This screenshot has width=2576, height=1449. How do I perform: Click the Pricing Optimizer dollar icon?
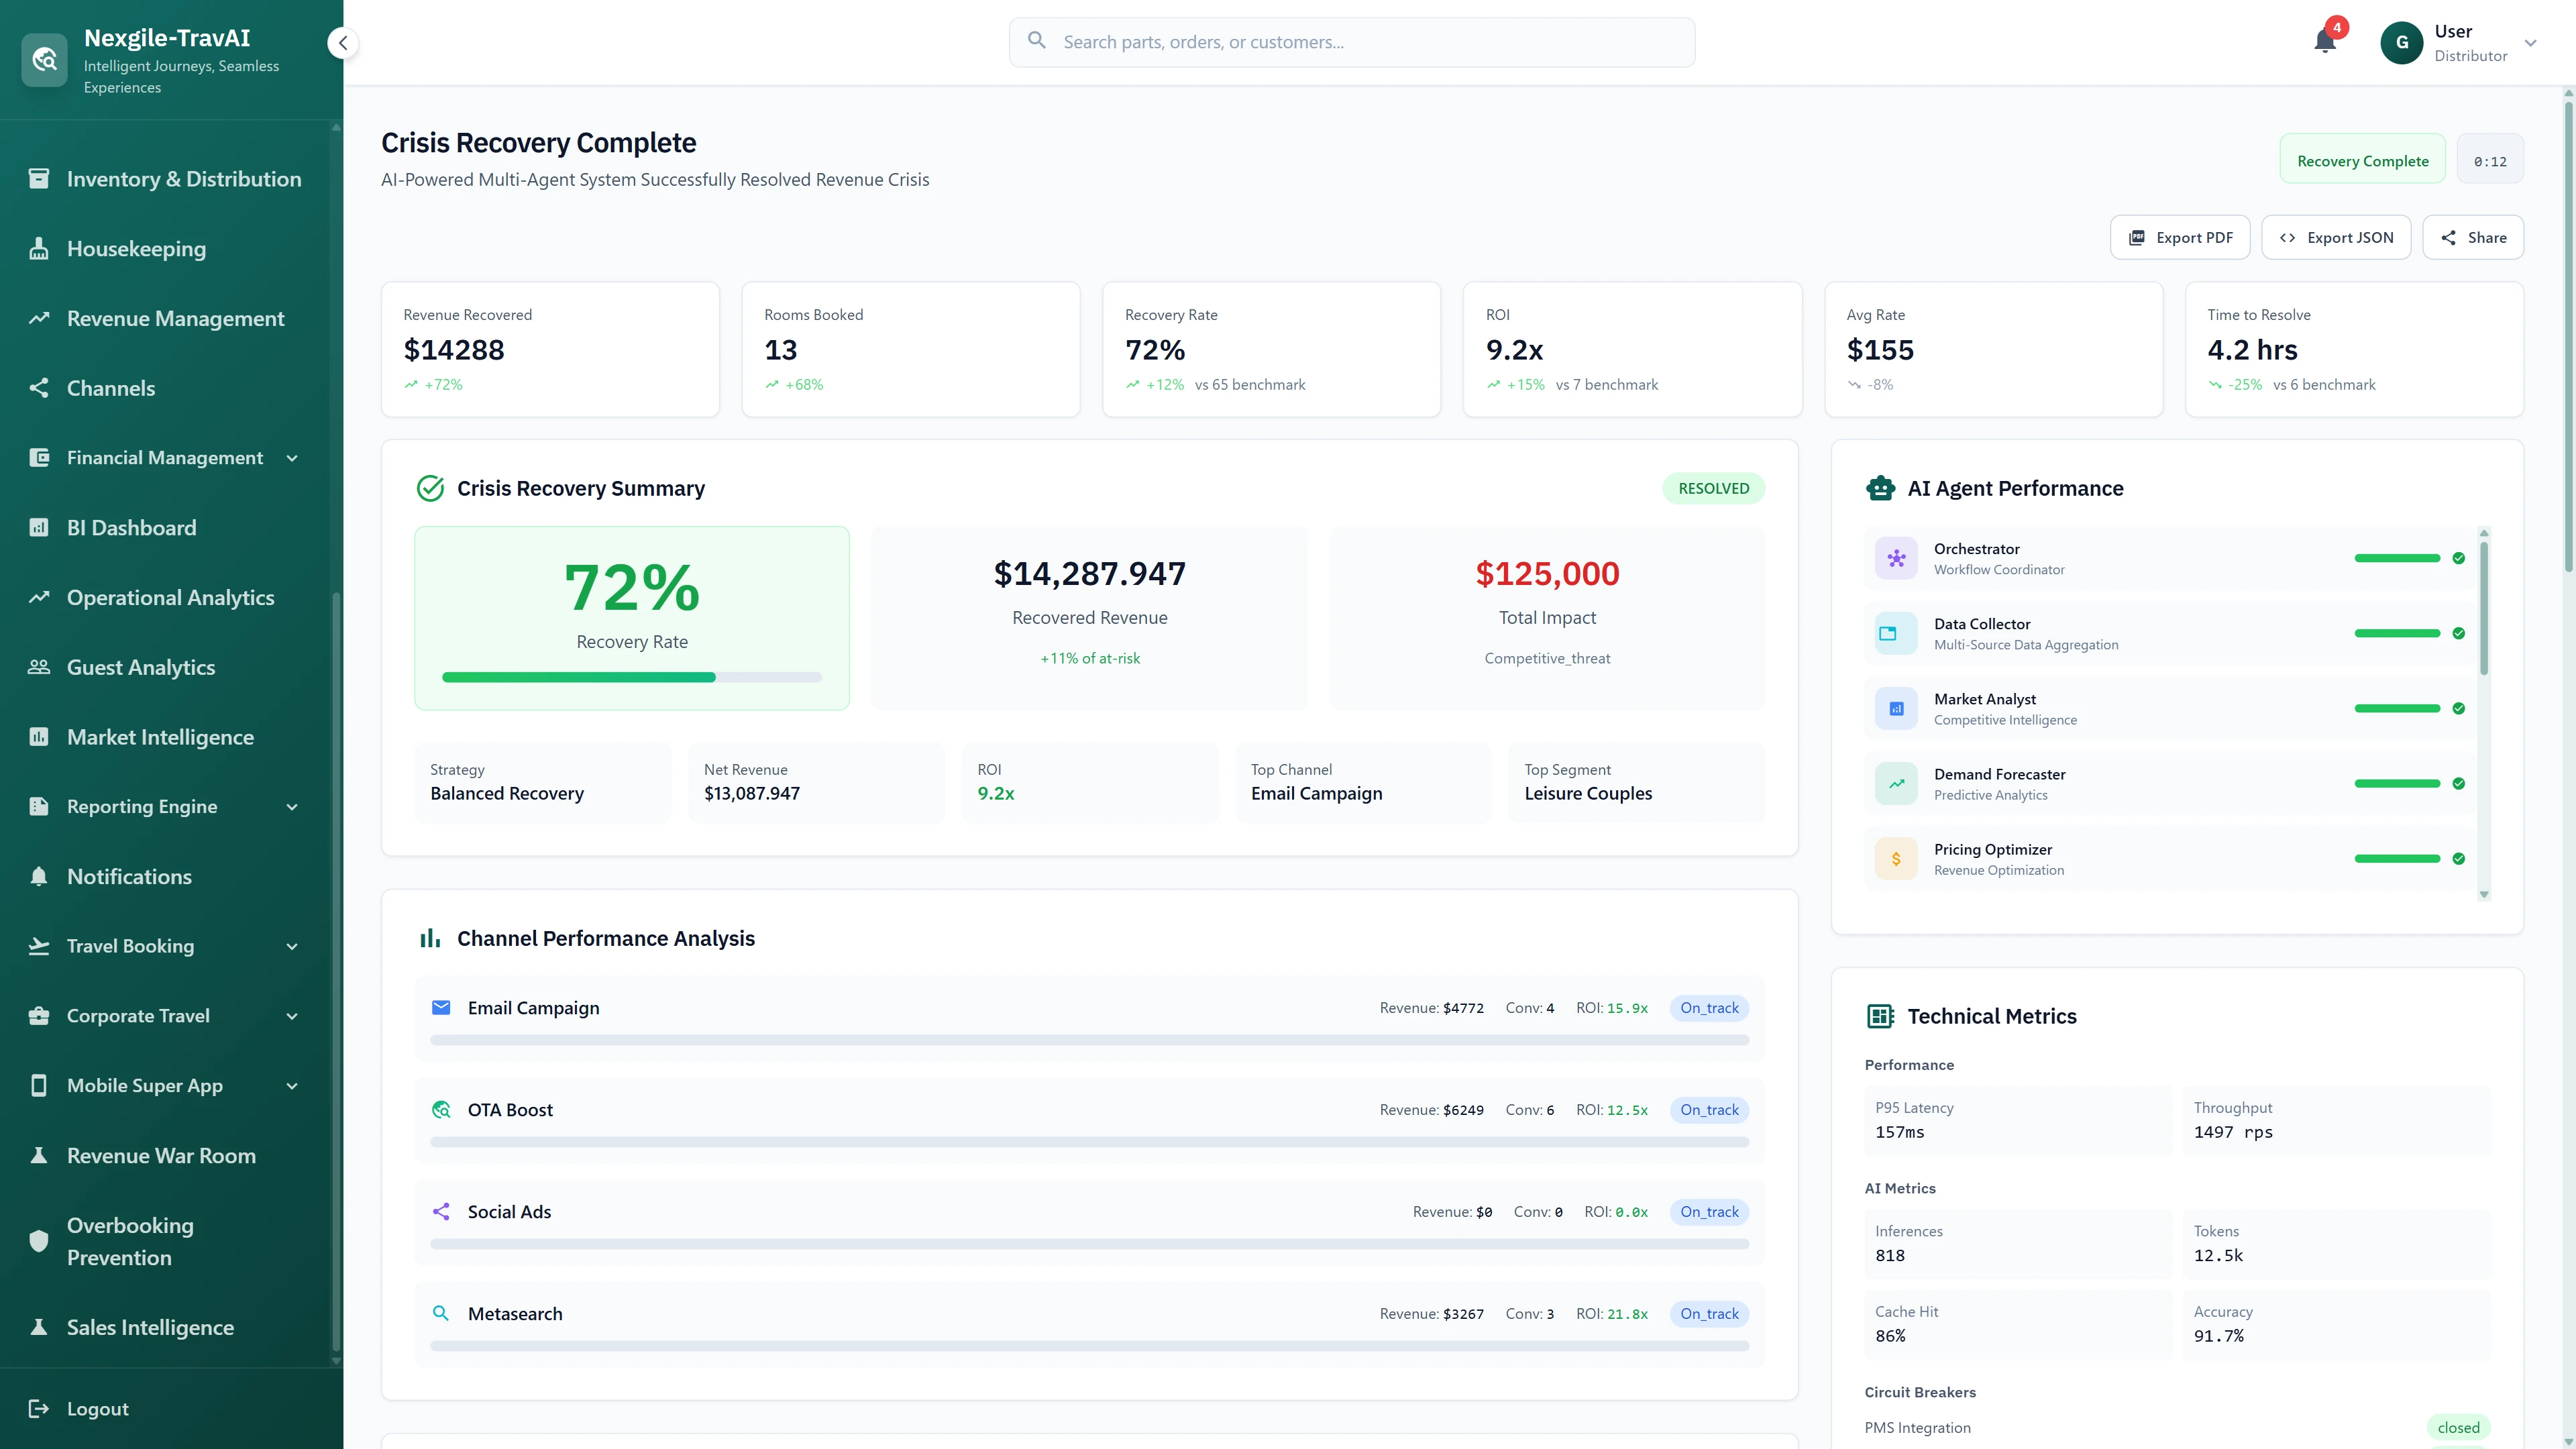(x=1895, y=858)
